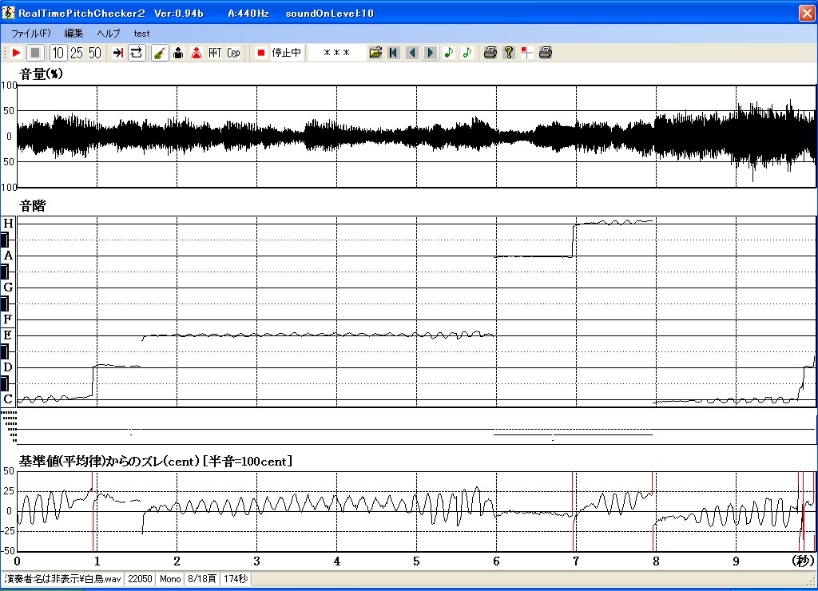
Task: Open the ヘルプ menu
Action: tap(109, 34)
